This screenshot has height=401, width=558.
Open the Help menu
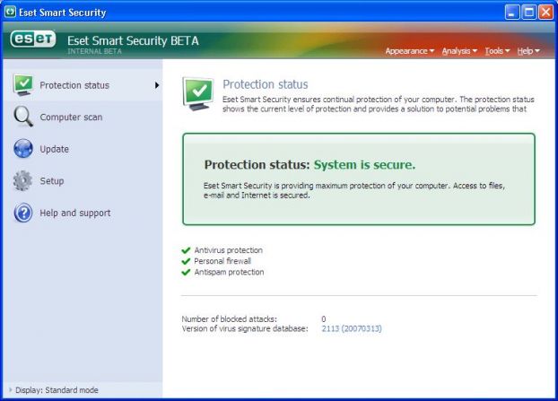(528, 51)
